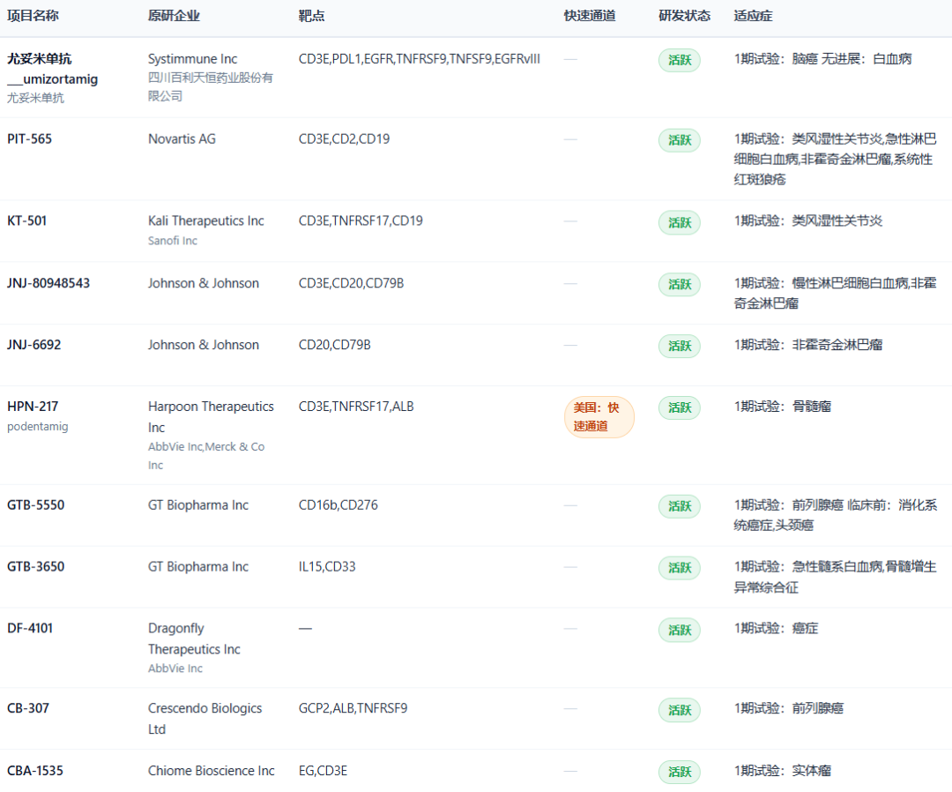Image resolution: width=952 pixels, height=792 pixels.
Task: Click the 研发状态 column header
Action: [x=684, y=16]
